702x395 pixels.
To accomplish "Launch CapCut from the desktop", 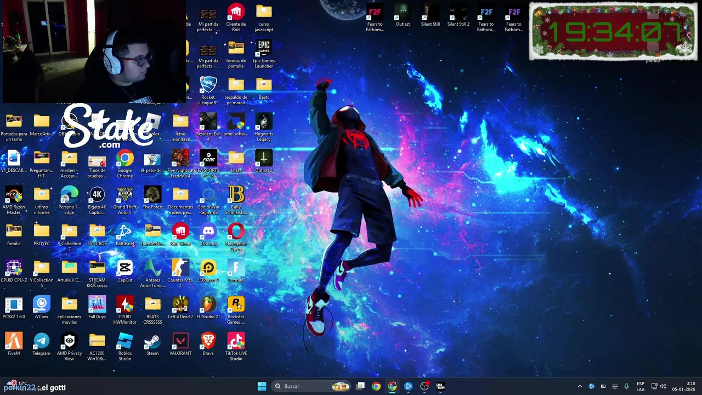I will [x=124, y=268].
